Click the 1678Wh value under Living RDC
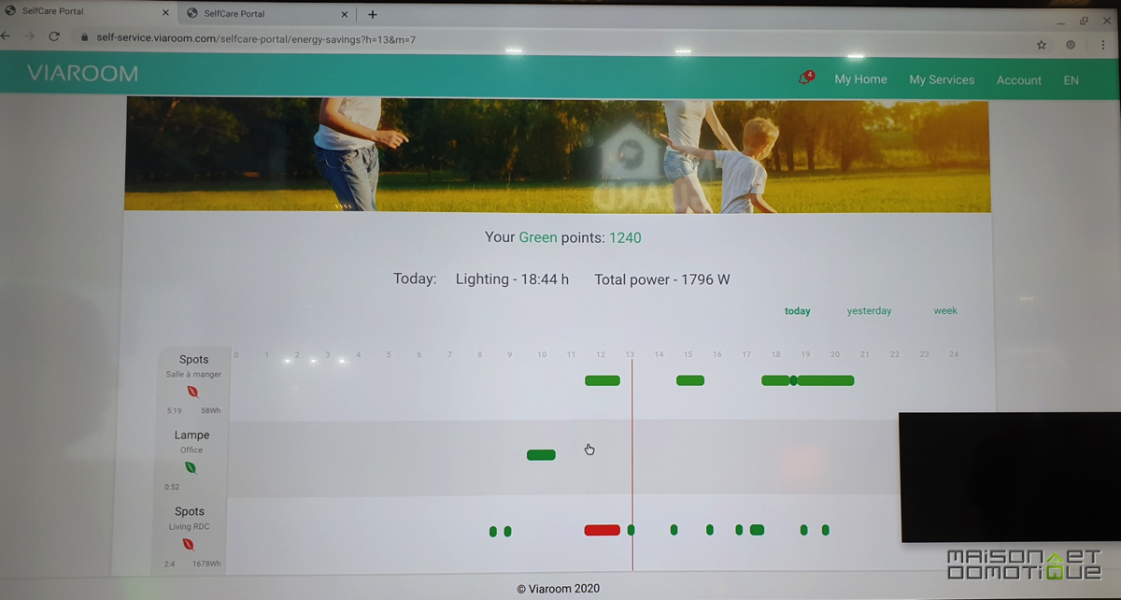Viewport: 1121px width, 600px height. click(206, 564)
